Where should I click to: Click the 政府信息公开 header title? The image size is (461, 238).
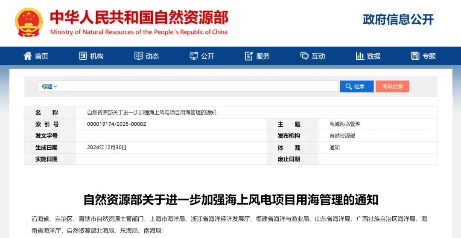(x=398, y=19)
